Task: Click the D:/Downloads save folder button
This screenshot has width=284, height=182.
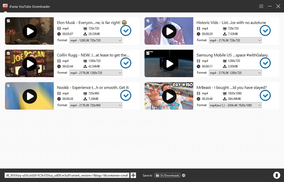Action: click(167, 176)
